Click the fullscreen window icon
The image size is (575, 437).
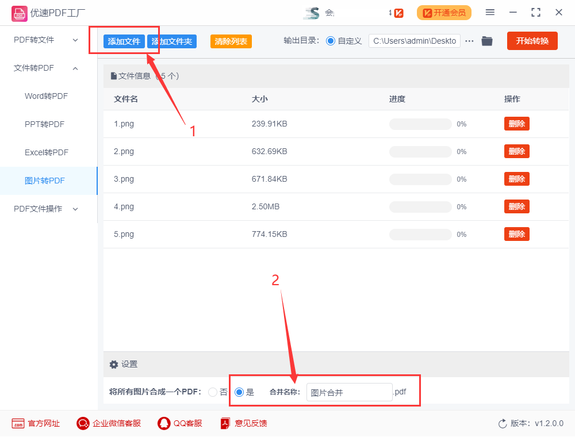point(536,13)
